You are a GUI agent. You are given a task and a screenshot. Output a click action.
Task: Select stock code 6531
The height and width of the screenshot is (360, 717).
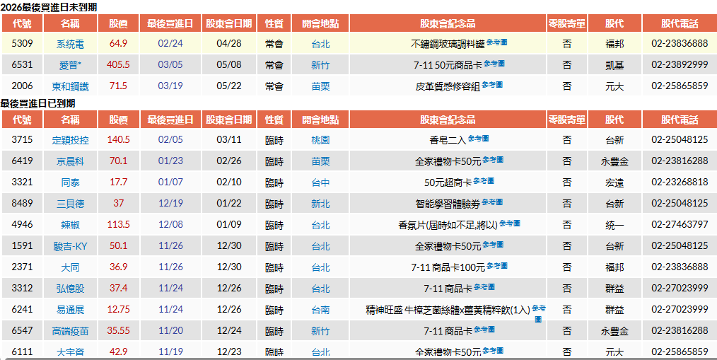(23, 65)
